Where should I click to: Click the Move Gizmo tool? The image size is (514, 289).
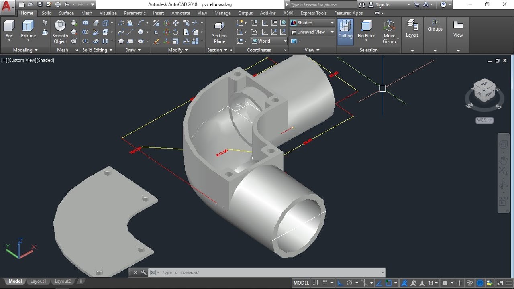pyautogui.click(x=390, y=32)
